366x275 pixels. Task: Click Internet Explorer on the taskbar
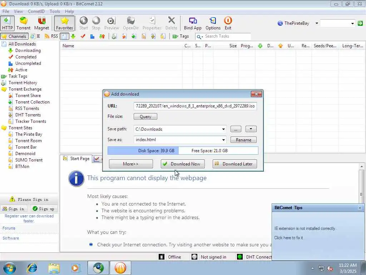[32, 268]
